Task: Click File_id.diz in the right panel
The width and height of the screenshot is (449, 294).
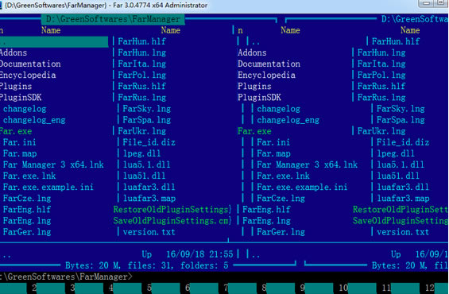Action: pos(403,142)
